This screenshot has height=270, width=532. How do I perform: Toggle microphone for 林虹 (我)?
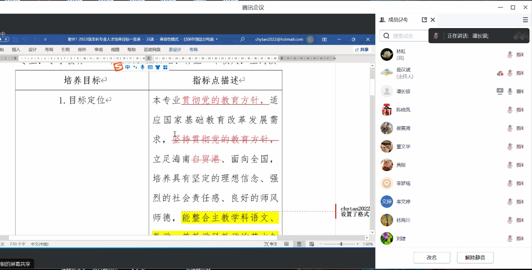[x=510, y=55]
